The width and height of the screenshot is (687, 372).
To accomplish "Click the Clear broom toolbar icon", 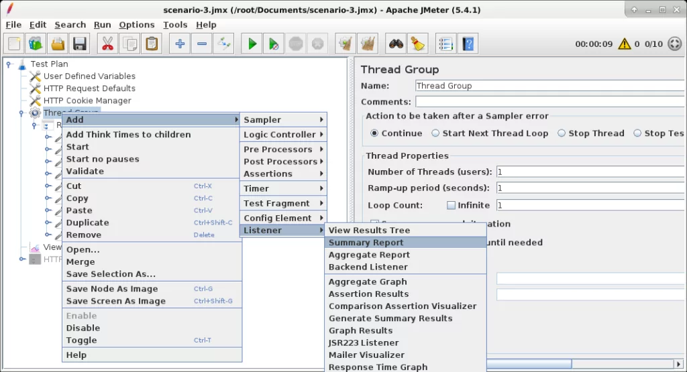I will (x=346, y=44).
